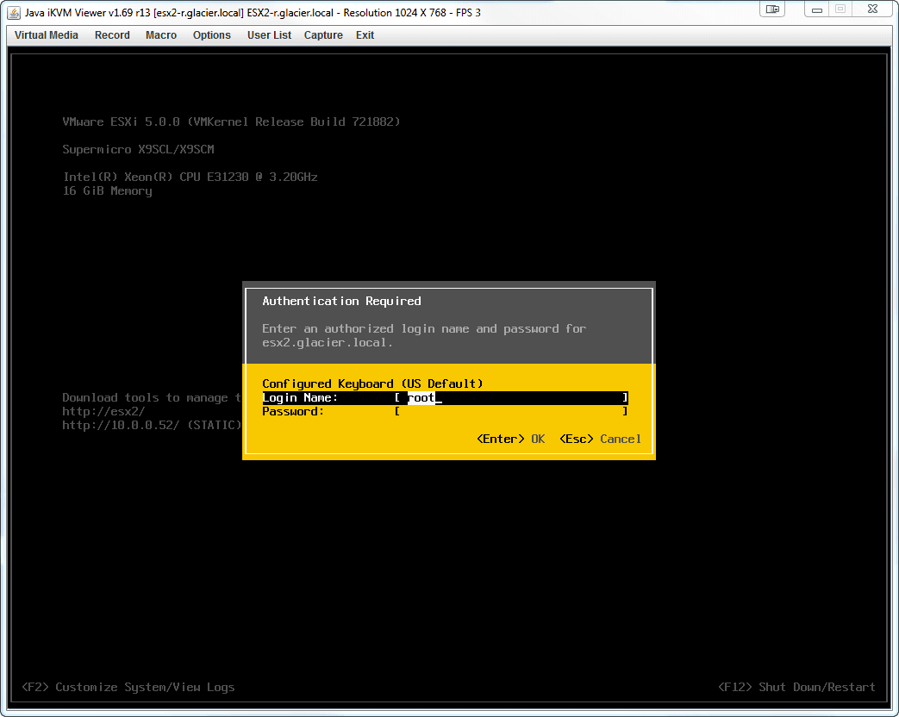Open the Macro menu

pos(161,35)
